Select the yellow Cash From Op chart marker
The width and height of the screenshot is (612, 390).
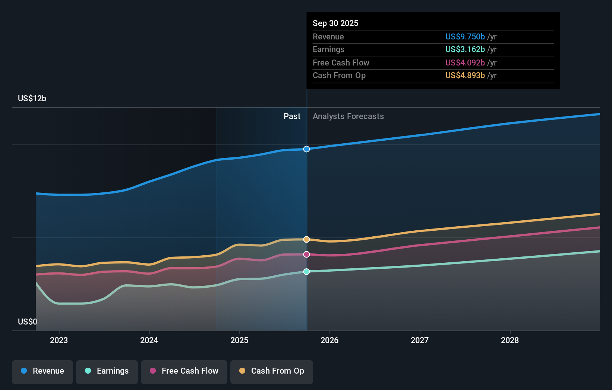pyautogui.click(x=306, y=239)
